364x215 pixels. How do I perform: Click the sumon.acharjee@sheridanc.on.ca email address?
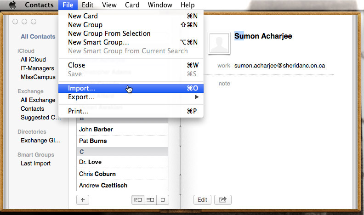tap(279, 66)
